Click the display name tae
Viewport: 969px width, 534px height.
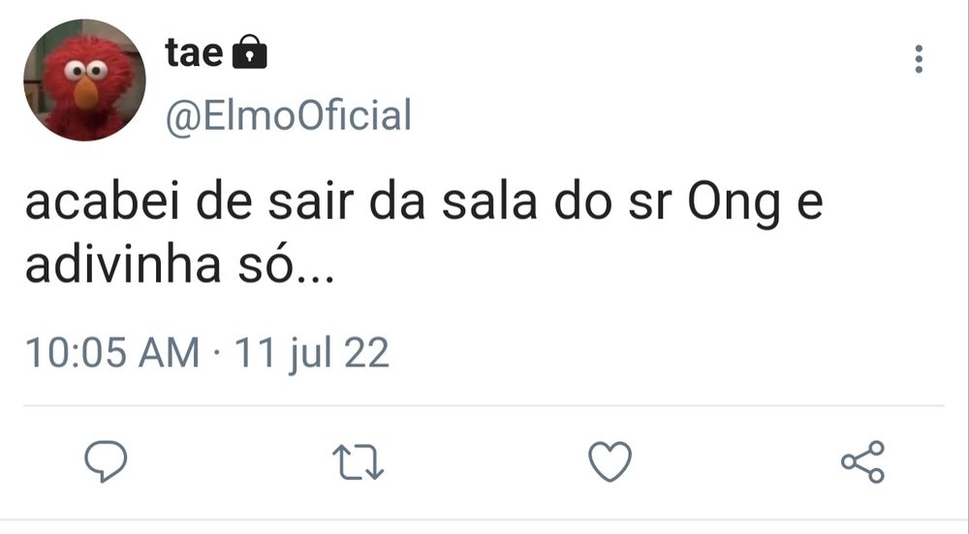point(194,53)
